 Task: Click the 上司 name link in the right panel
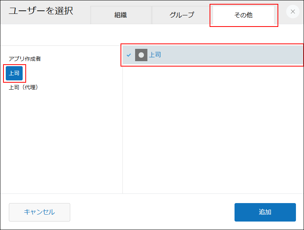(155, 55)
